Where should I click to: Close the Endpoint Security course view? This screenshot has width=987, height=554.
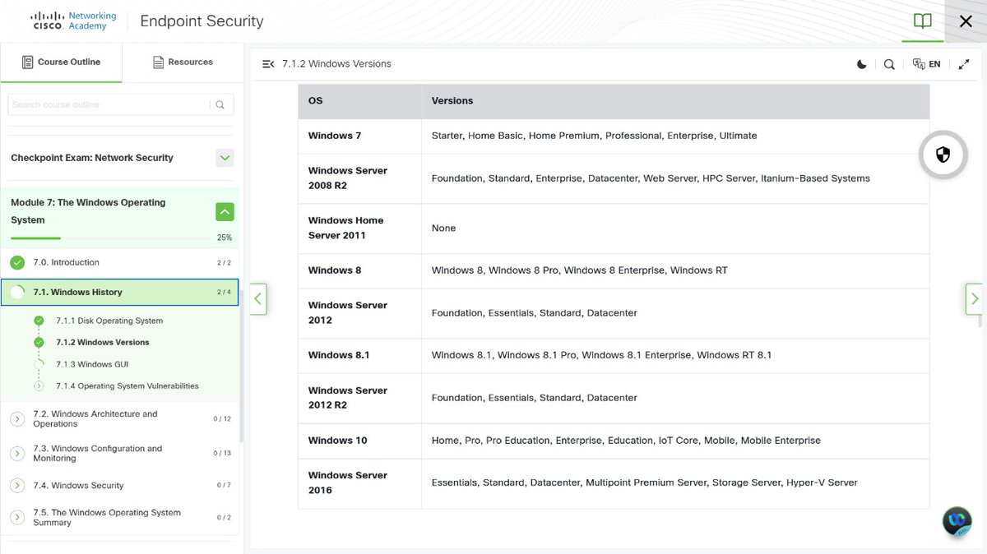point(966,21)
